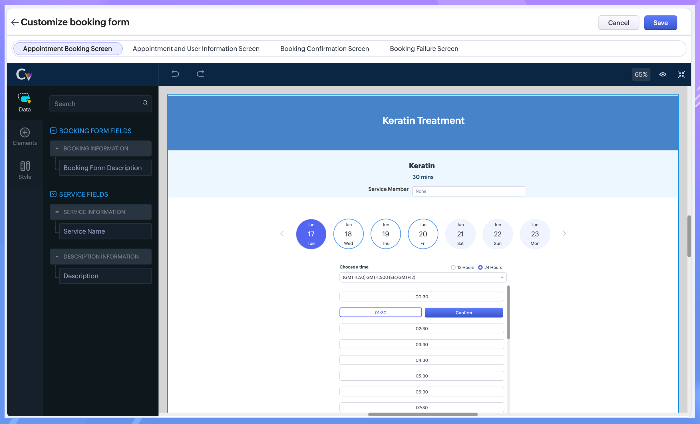
Task: Click the back arrow beside title
Action: click(x=15, y=22)
